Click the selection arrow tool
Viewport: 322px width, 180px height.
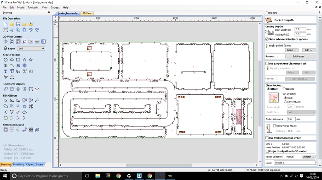tap(6, 100)
